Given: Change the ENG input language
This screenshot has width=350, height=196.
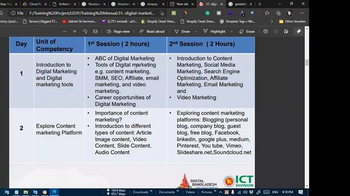Looking at the screenshot, I should click(x=275, y=192).
